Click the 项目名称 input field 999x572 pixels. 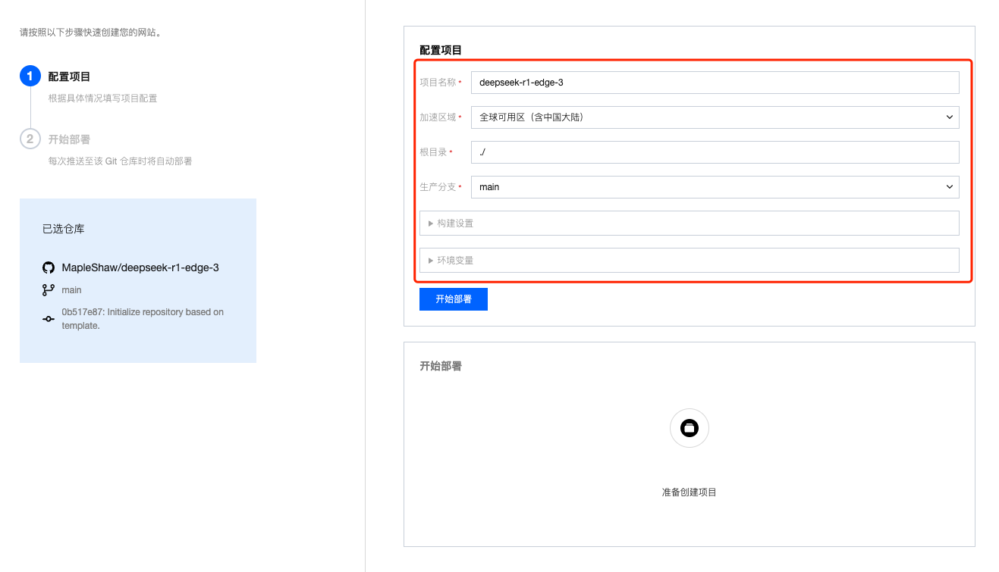point(714,83)
